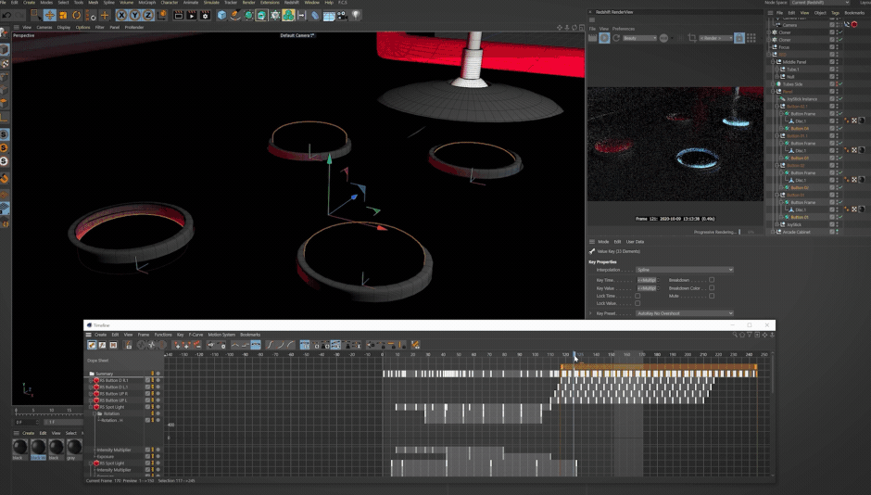The image size is (871, 495).
Task: Click the floor/sky environment icon
Action: 329,16
